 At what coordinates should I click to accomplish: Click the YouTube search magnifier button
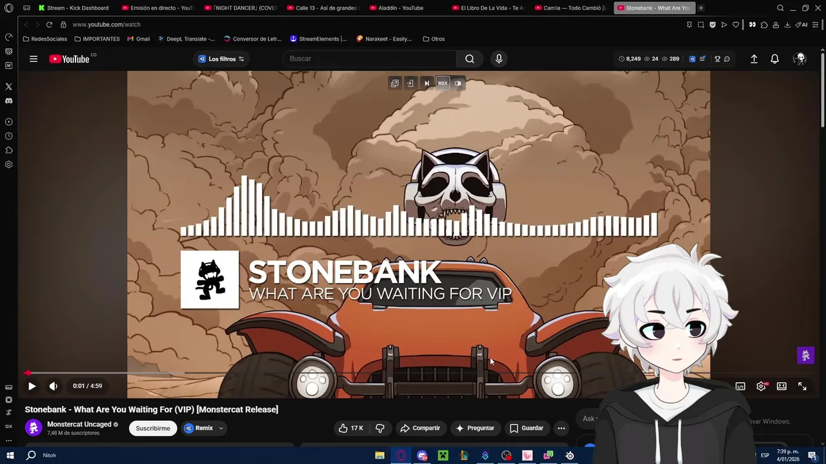470,59
